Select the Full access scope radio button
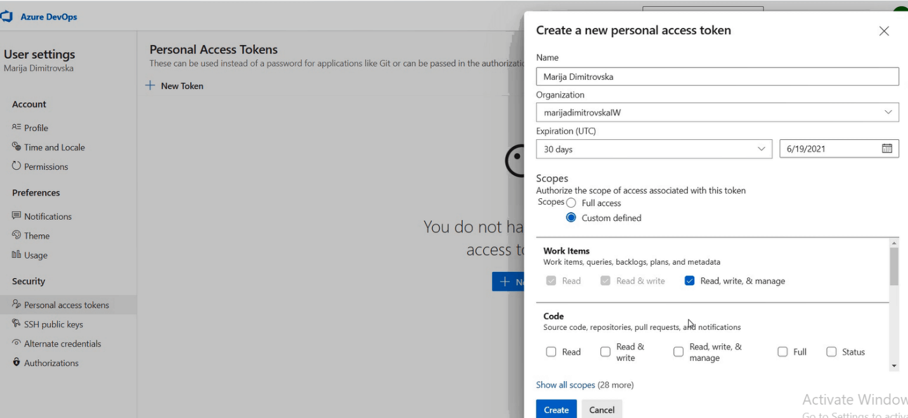The image size is (908, 418). coord(571,203)
